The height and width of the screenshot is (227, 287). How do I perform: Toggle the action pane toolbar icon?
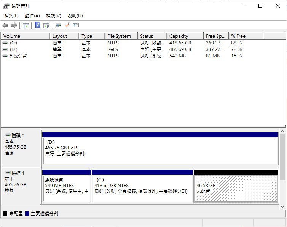[x=46, y=25]
